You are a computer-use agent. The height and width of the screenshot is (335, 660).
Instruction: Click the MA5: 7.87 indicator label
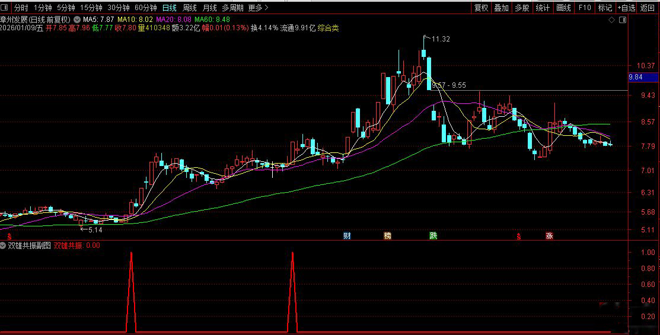pyautogui.click(x=98, y=20)
